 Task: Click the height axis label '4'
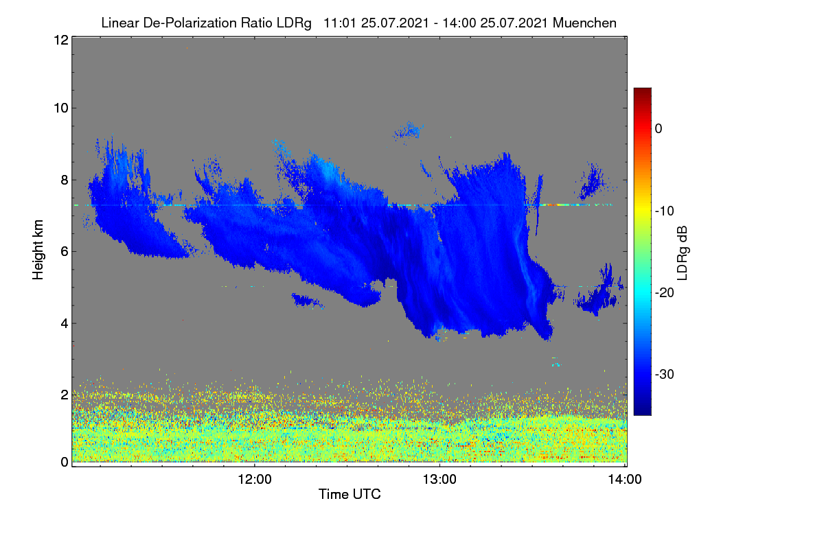[x=64, y=323]
